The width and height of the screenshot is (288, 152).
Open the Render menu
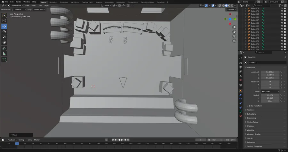[x=18, y=2]
